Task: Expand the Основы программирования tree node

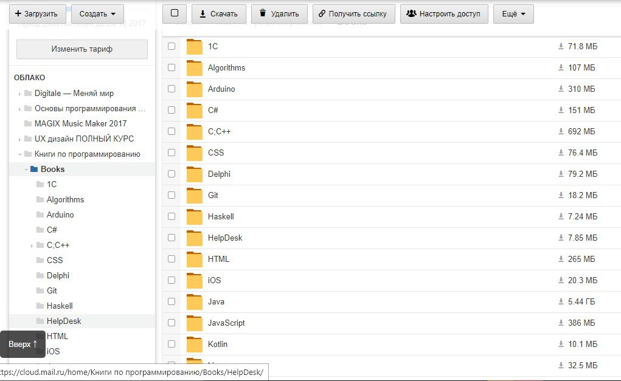Action: pyautogui.click(x=19, y=109)
